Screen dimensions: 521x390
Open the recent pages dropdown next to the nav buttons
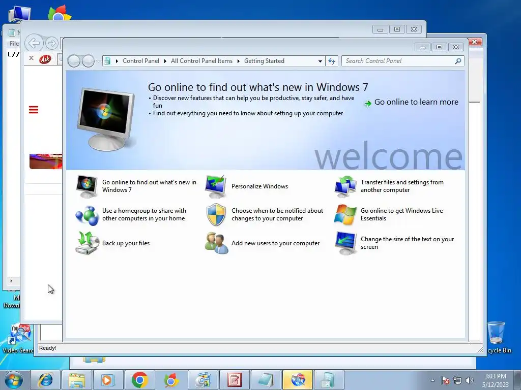98,61
